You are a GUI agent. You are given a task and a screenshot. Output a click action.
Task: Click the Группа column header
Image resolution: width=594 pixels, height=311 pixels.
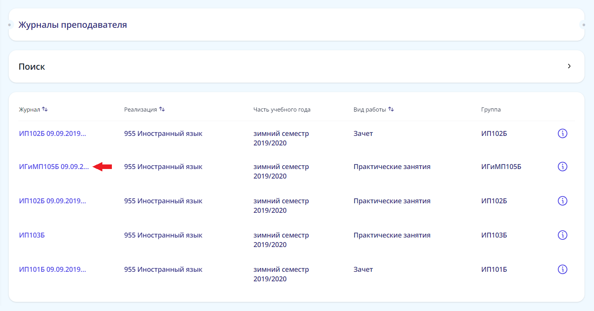(x=490, y=110)
